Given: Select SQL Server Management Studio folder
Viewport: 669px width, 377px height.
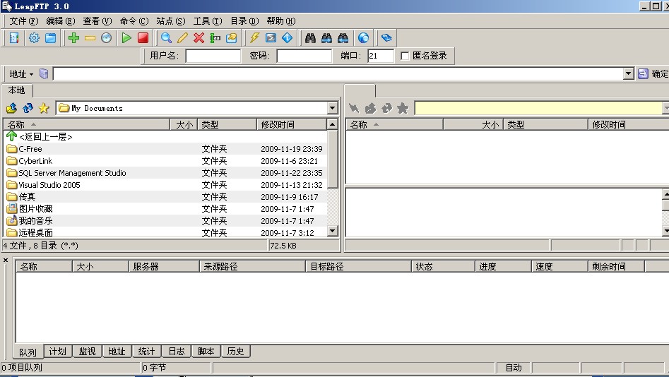Looking at the screenshot, I should [x=167, y=173].
